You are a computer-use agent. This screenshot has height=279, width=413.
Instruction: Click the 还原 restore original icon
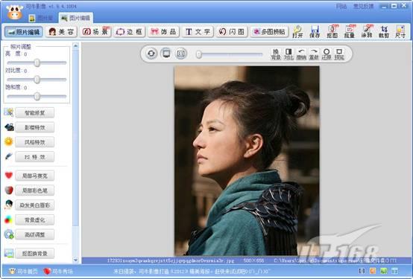327,54
